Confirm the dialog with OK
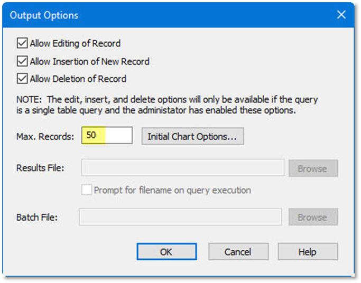Viewport: 361px width, 283px height. (166, 252)
